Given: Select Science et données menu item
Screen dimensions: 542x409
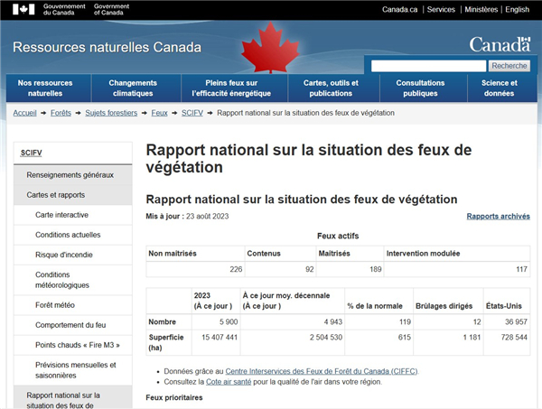Looking at the screenshot, I should (x=499, y=88).
